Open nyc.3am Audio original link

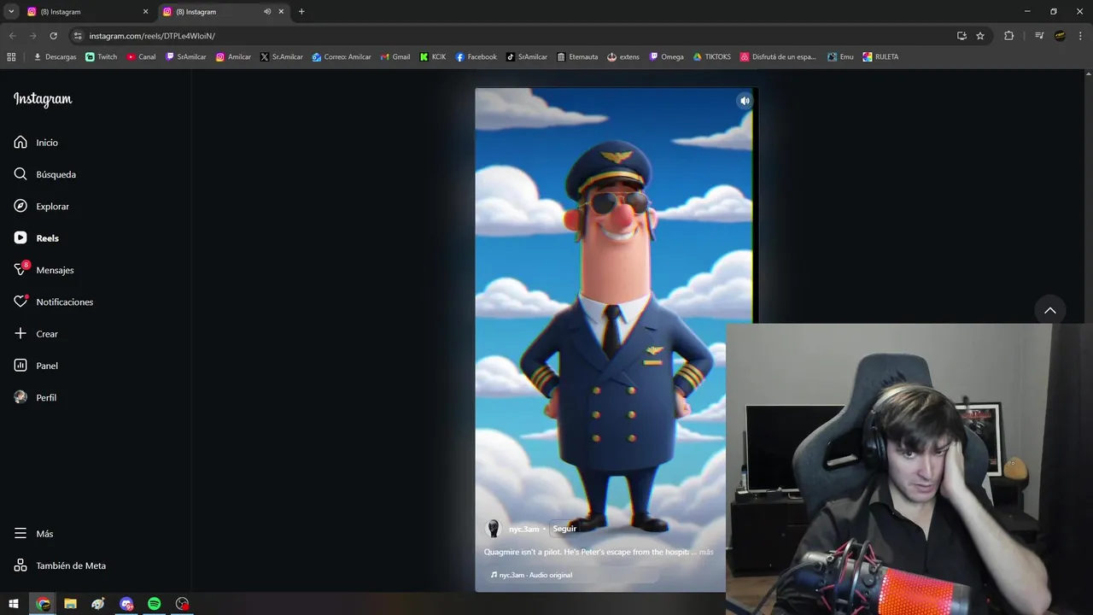[x=531, y=575]
